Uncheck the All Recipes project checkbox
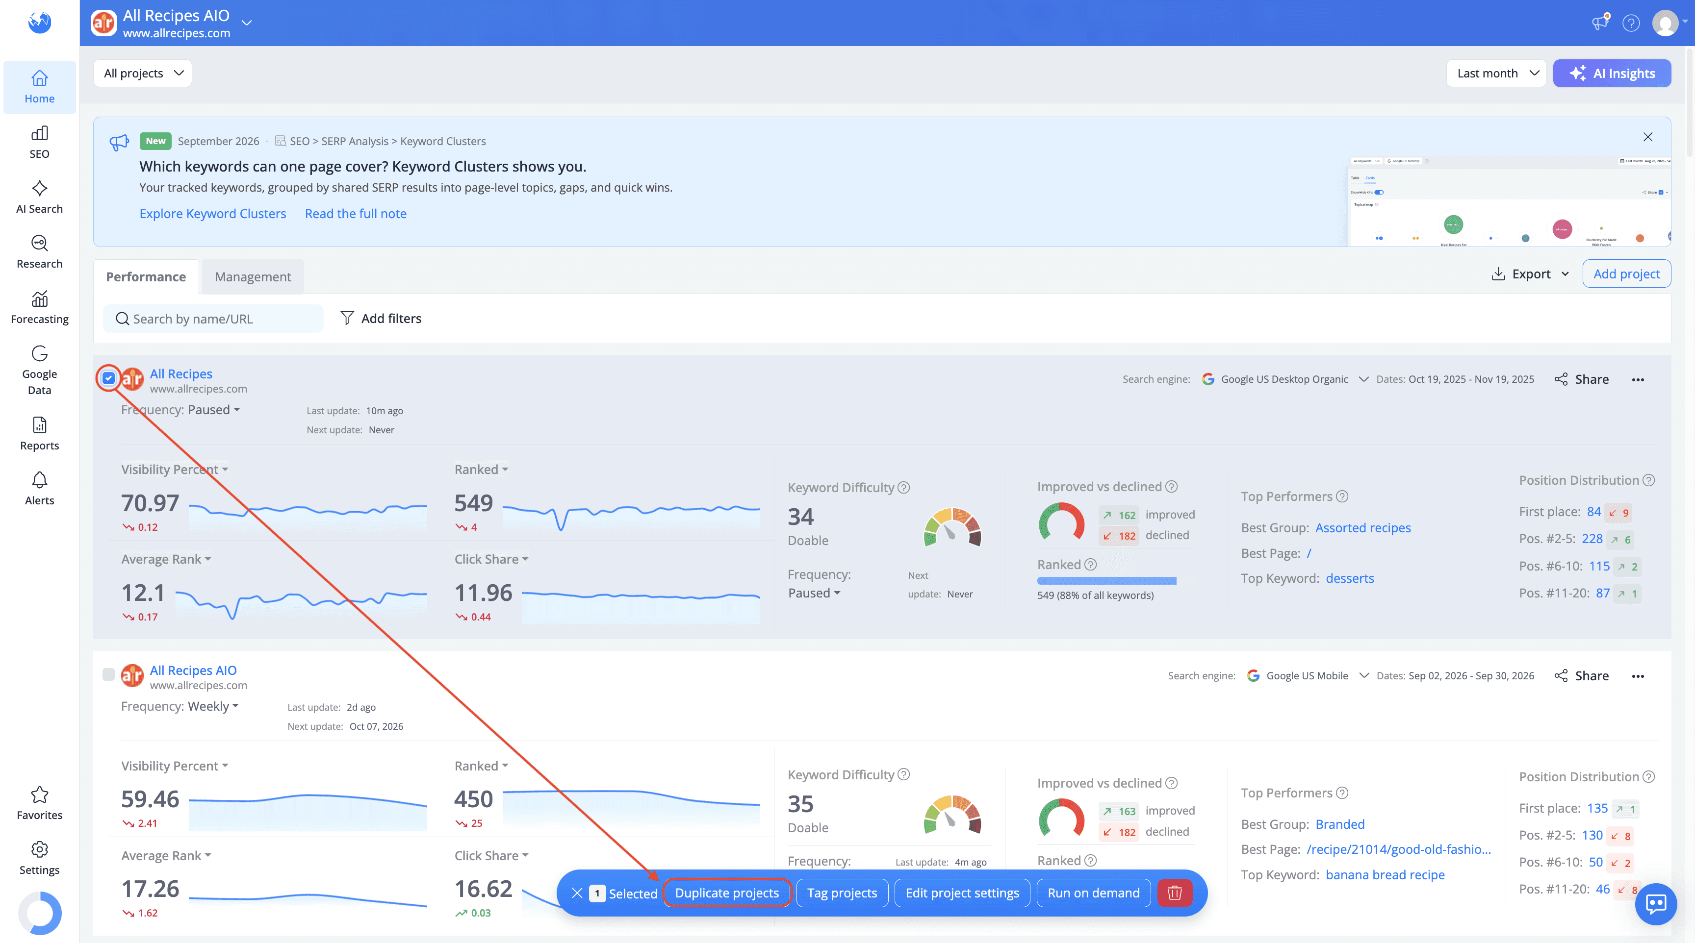 pos(108,378)
